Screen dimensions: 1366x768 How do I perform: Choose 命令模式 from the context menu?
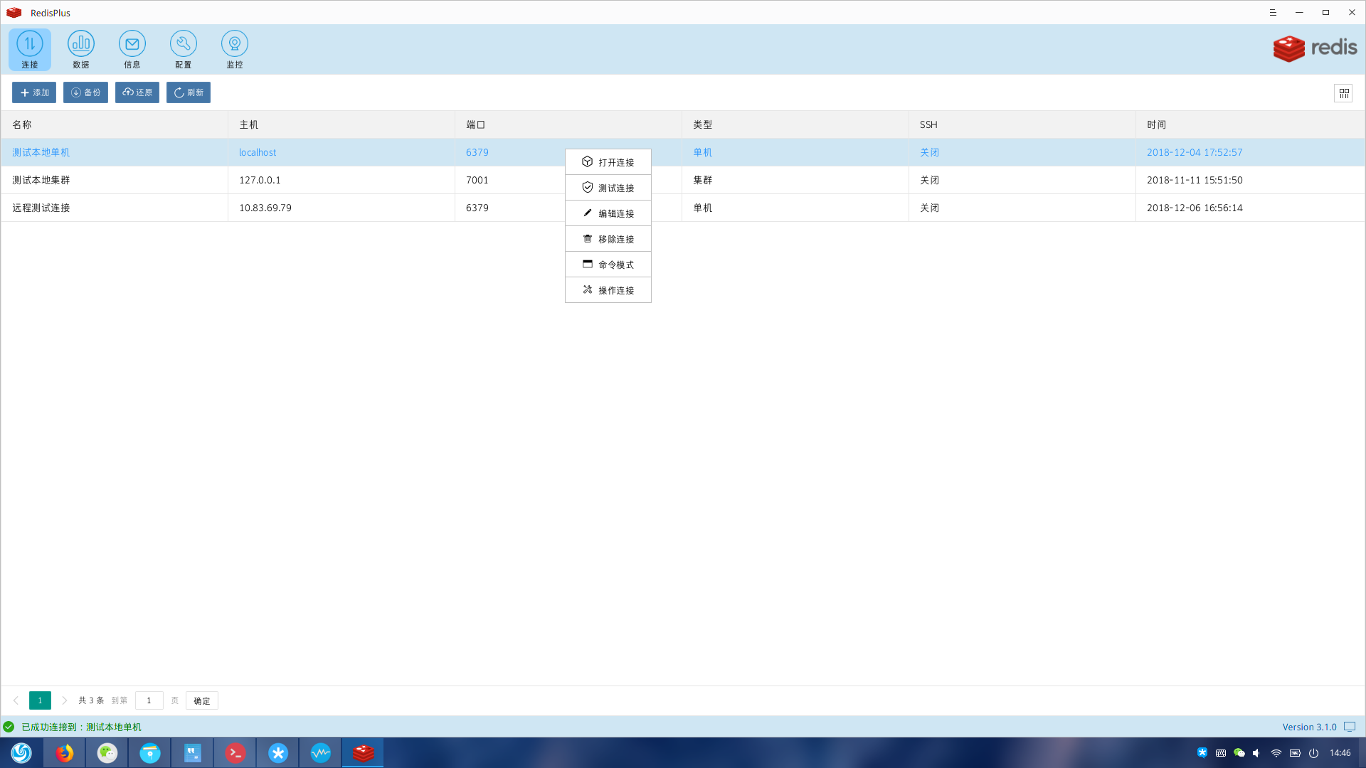(608, 265)
